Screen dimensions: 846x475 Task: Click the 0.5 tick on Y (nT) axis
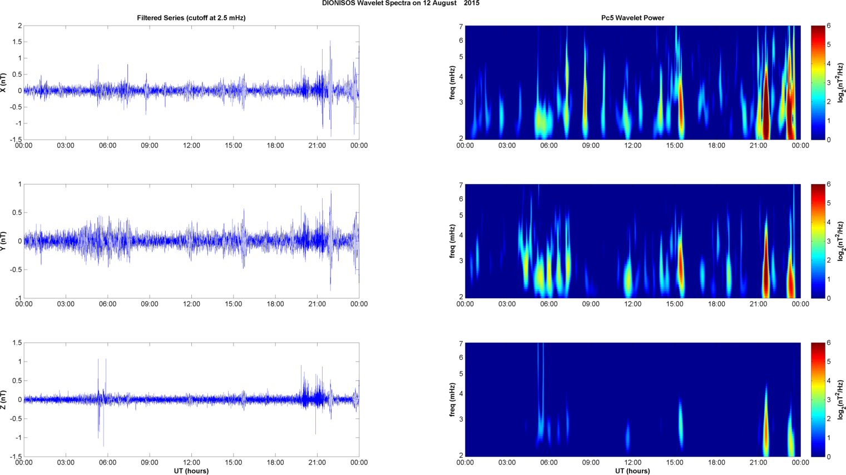[x=17, y=213]
